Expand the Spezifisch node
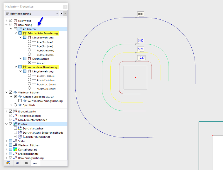This screenshot has height=170, width=223. point(11,105)
